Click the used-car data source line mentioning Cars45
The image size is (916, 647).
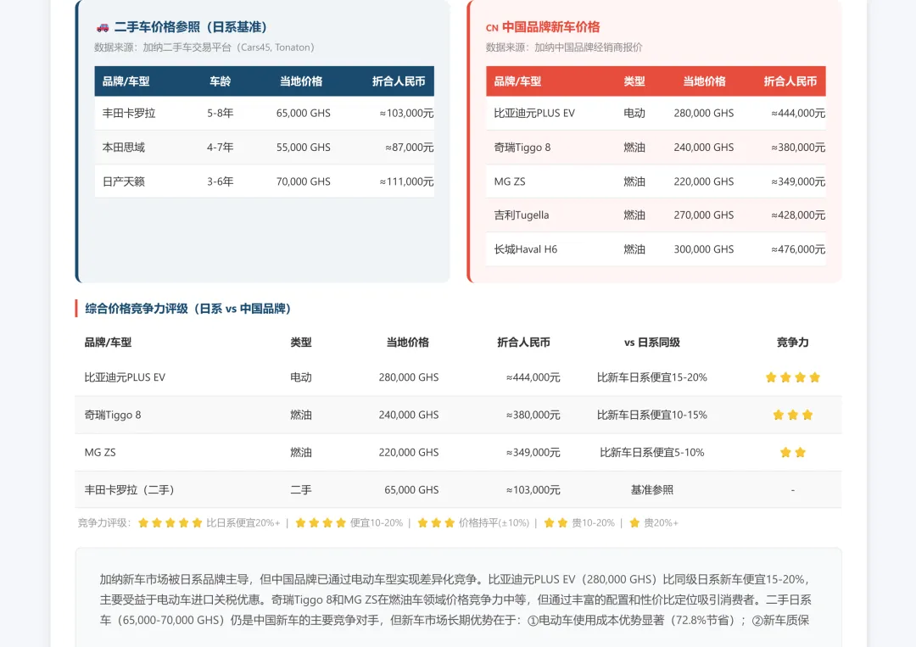pyautogui.click(x=204, y=47)
